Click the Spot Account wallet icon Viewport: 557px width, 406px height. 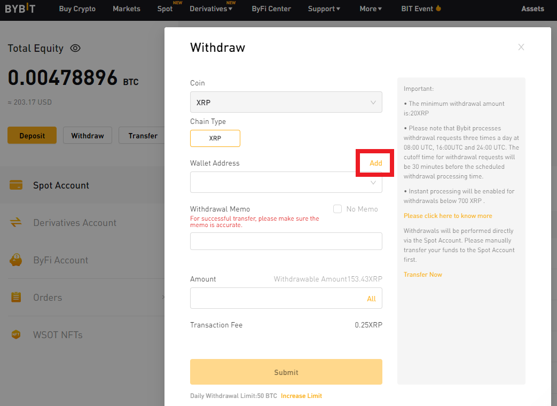click(16, 185)
